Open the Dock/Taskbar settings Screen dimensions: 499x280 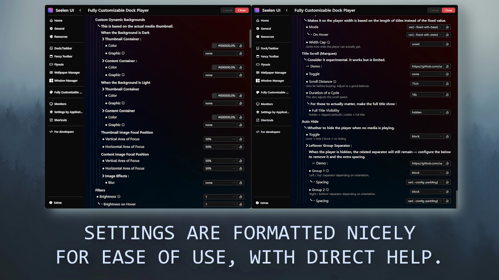[62, 48]
